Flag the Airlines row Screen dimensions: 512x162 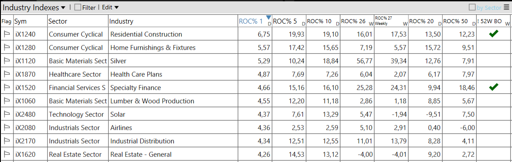click(x=7, y=128)
